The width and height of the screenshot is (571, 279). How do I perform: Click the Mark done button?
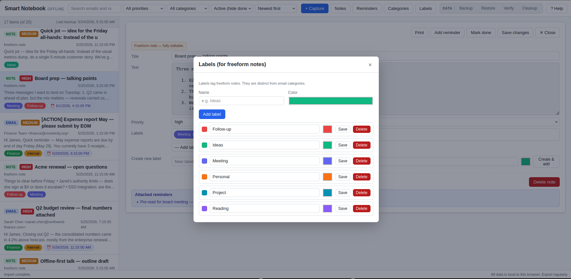481,33
